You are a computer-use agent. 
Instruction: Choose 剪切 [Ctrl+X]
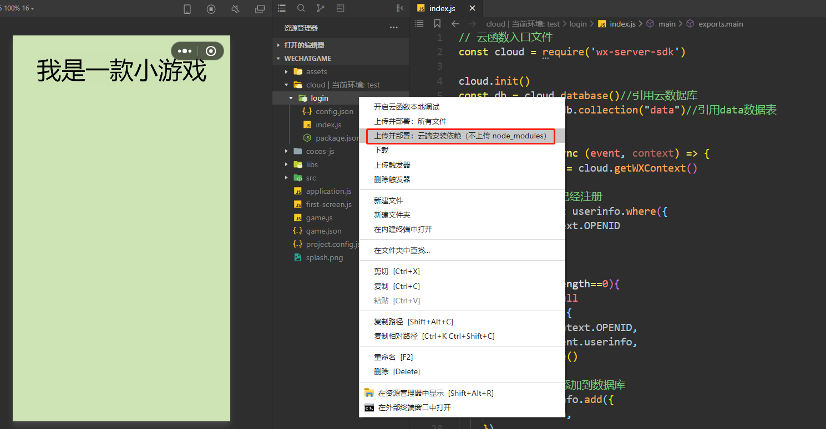pos(462,272)
